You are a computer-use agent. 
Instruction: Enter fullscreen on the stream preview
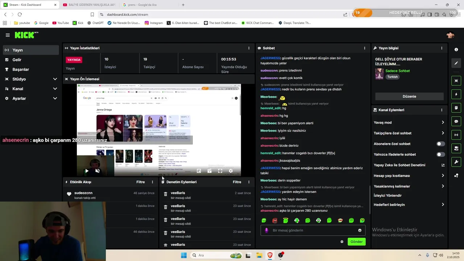point(220,171)
